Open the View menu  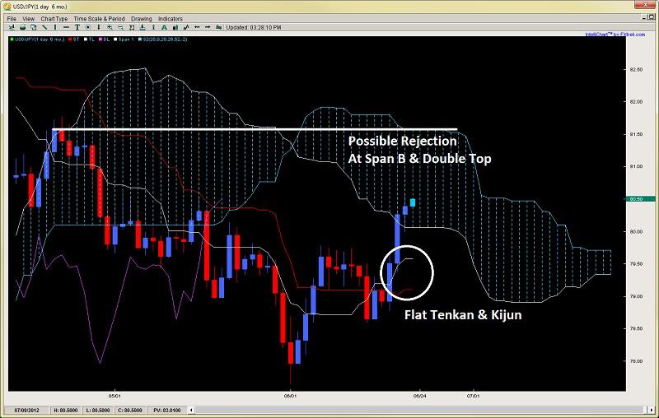pos(28,18)
